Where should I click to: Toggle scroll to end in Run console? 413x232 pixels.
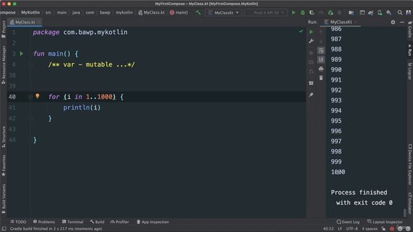click(x=321, y=59)
